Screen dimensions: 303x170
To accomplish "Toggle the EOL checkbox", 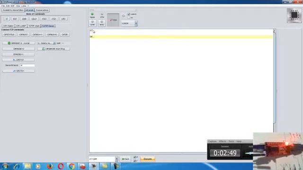I will [129, 17].
